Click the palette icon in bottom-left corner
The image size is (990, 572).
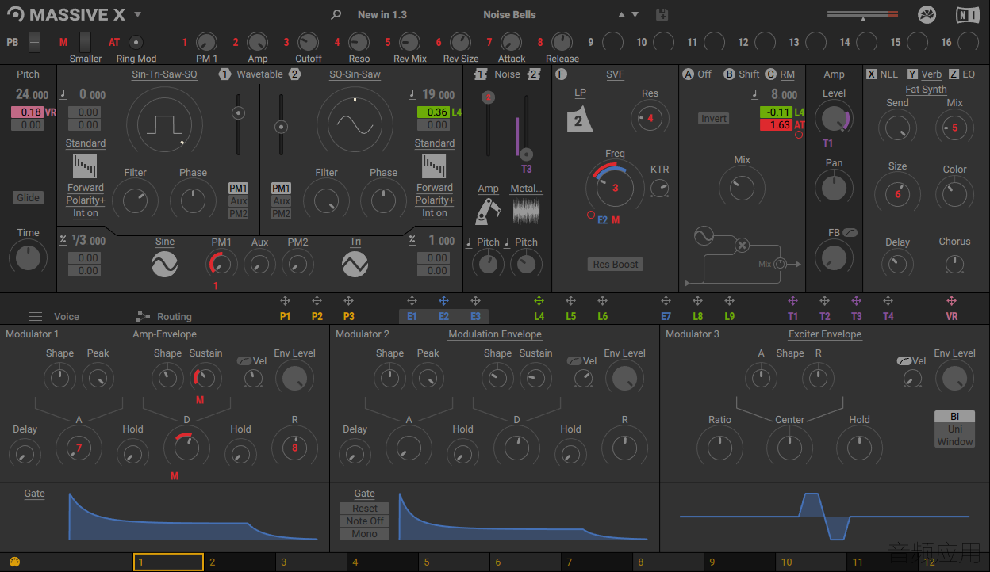pyautogui.click(x=13, y=562)
